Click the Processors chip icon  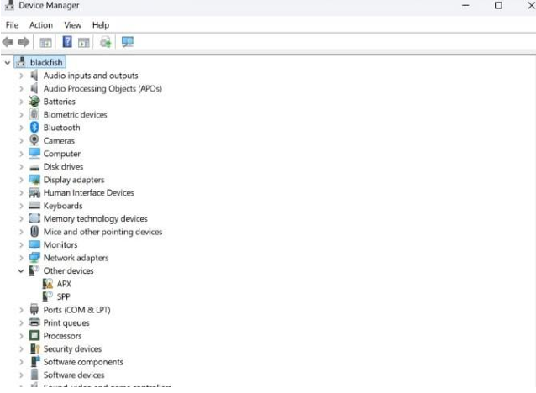tap(34, 336)
